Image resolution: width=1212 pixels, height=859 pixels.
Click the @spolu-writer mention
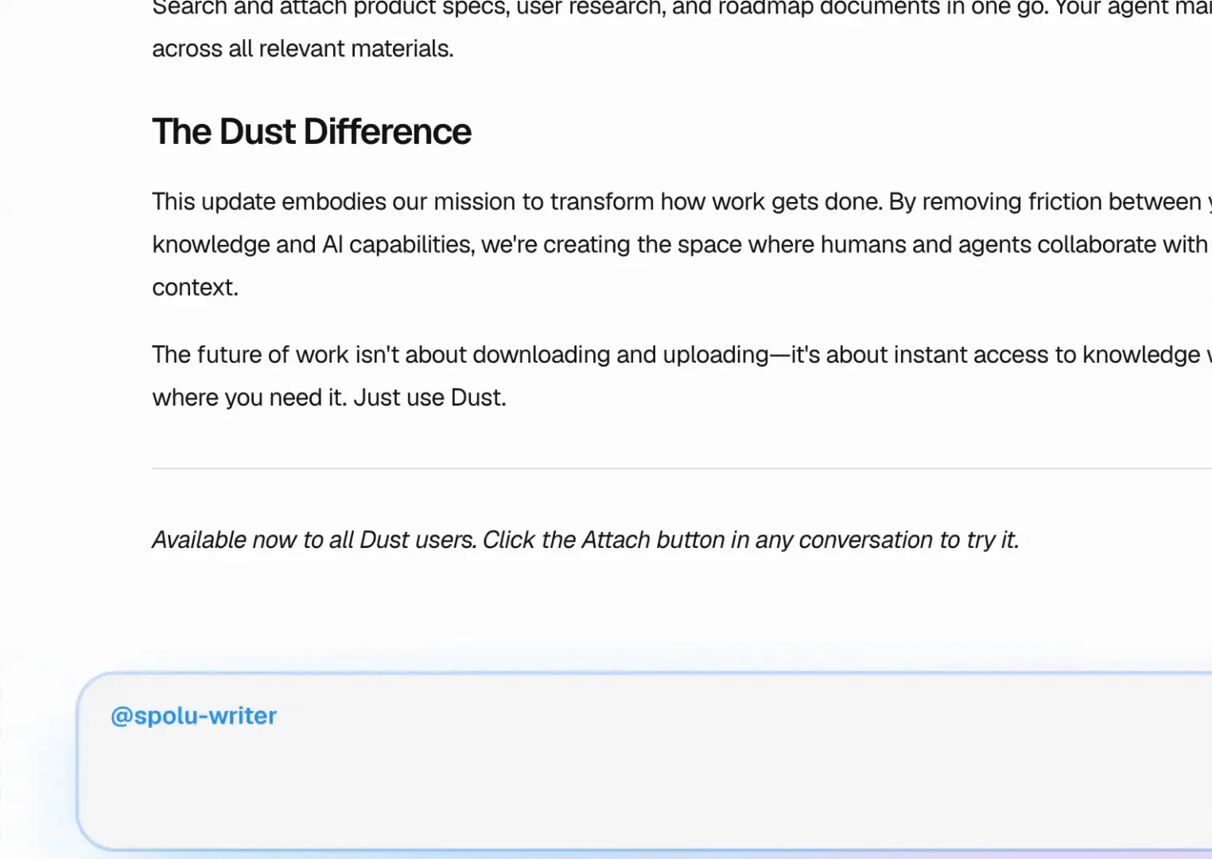[193, 715]
